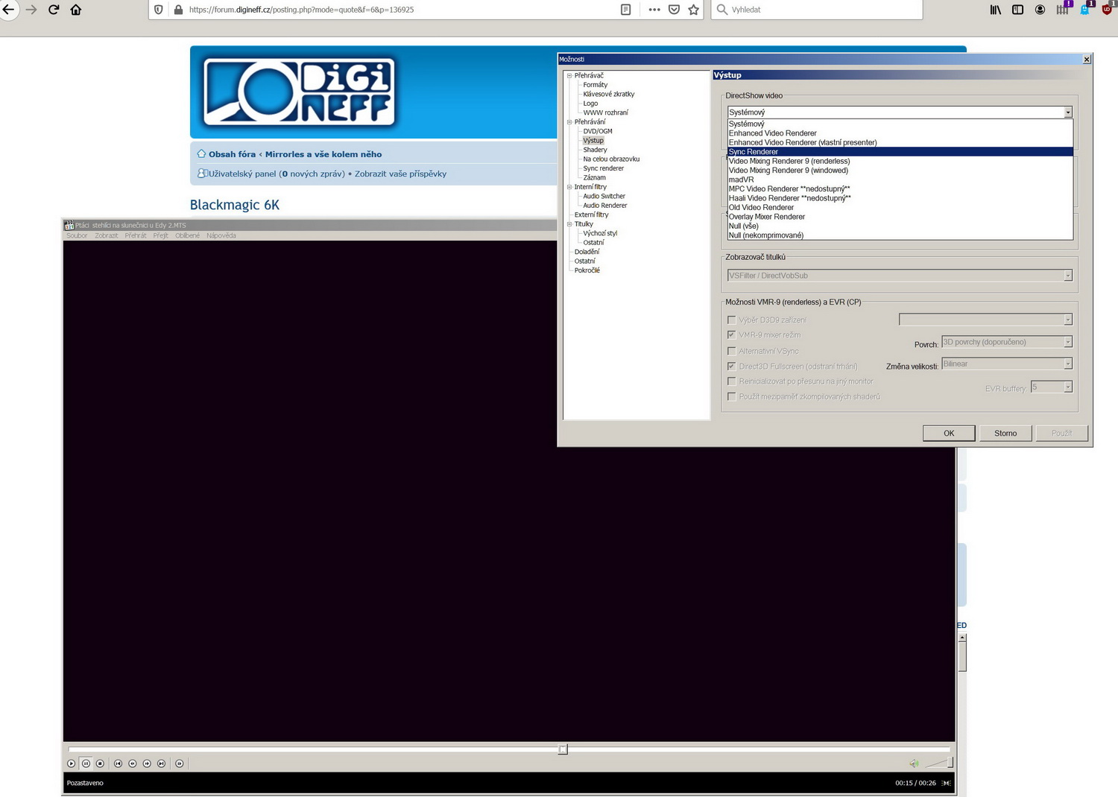Click the Storno button
1118x797 pixels.
point(1005,434)
